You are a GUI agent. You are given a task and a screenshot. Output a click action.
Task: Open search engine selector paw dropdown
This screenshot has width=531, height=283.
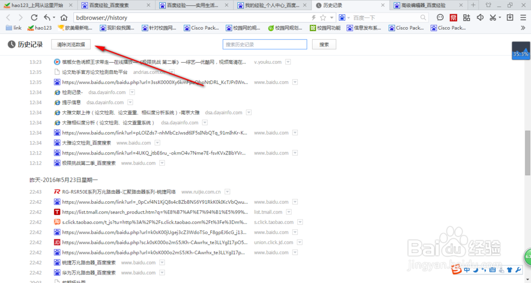[x=344, y=18]
